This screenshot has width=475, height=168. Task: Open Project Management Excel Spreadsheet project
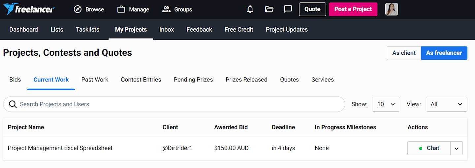pos(60,148)
